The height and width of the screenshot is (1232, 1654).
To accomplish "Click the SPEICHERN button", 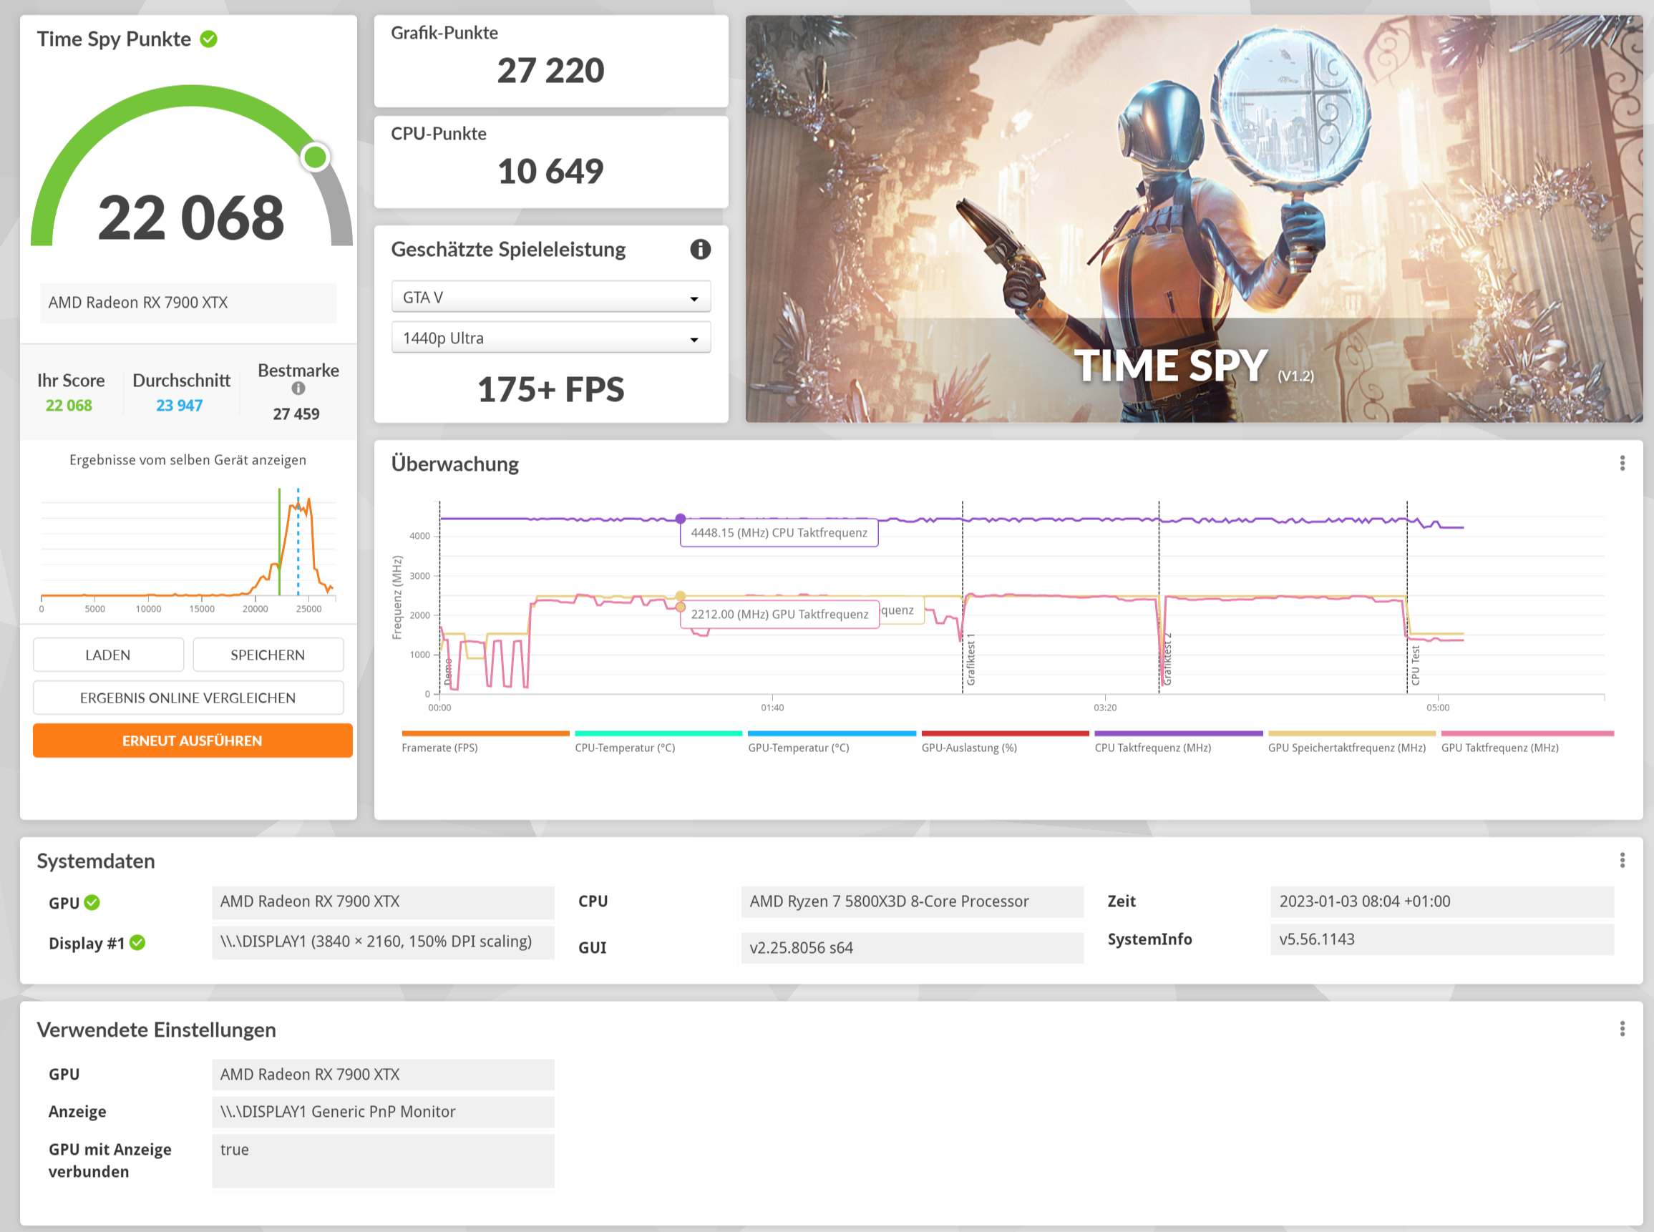I will (x=268, y=655).
